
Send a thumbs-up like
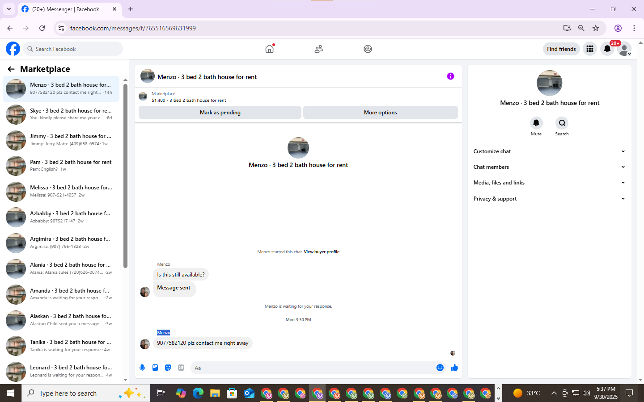click(454, 368)
